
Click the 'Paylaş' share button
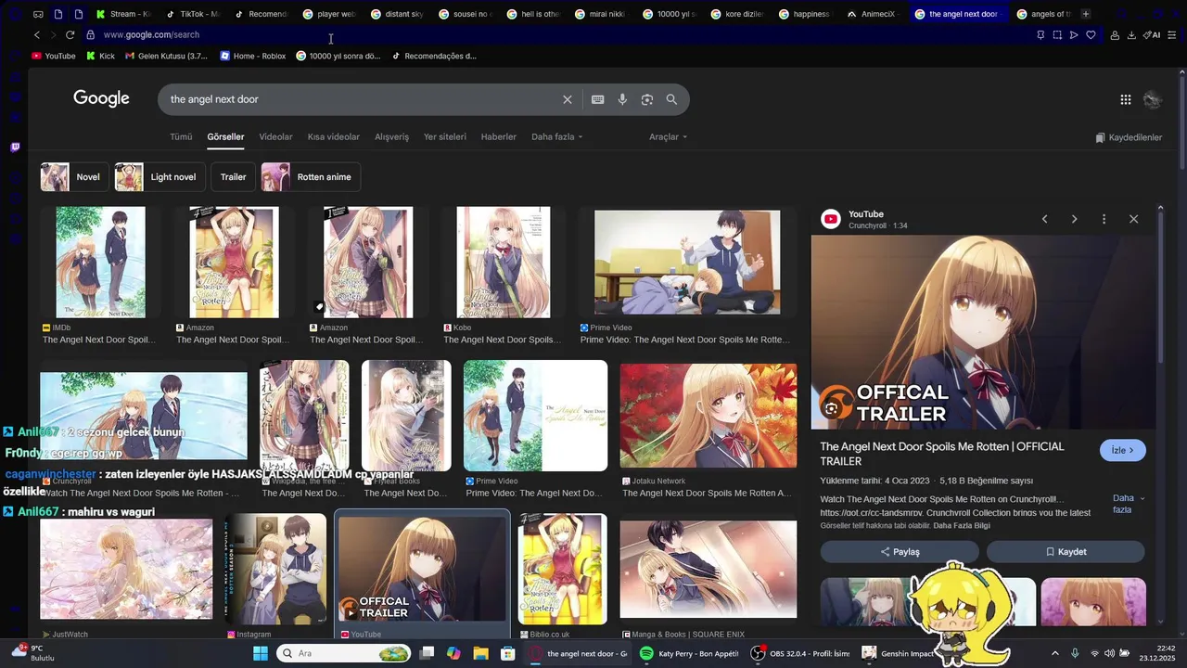coord(899,551)
